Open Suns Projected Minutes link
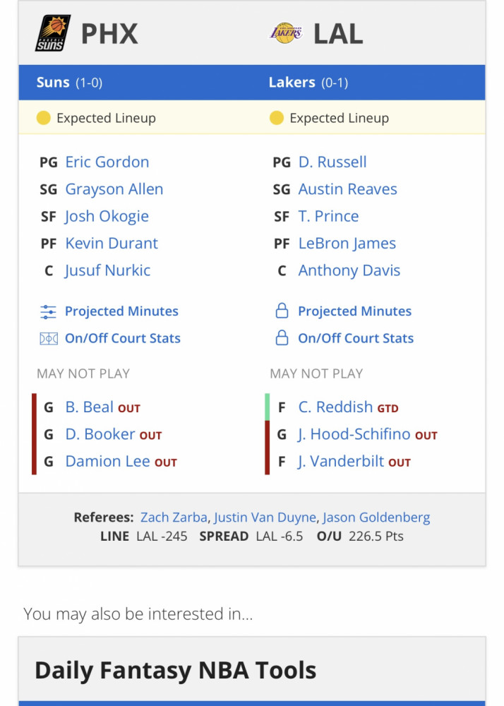The image size is (504, 706). tap(121, 311)
